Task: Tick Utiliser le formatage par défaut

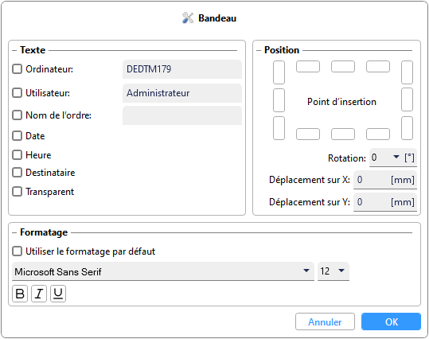Action: [17, 251]
